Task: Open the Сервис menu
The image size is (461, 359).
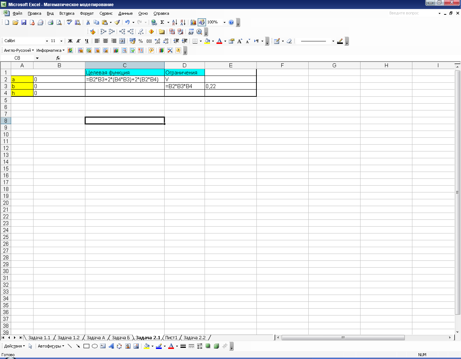Action: tap(106, 13)
